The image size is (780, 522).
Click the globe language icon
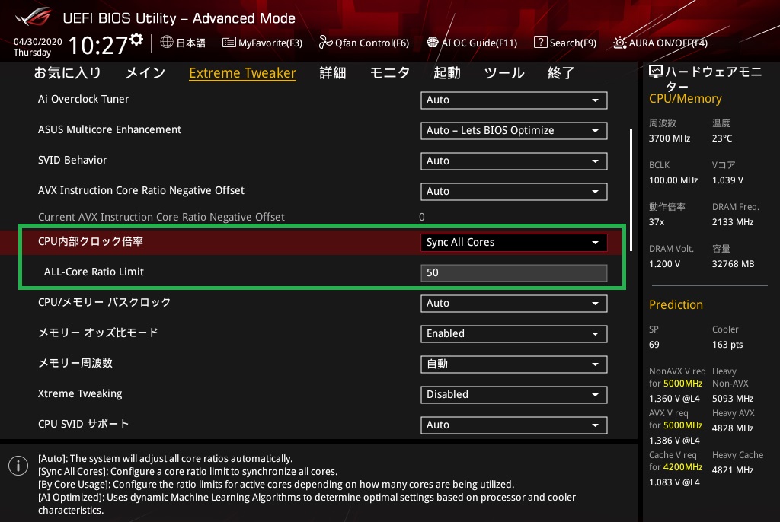point(167,43)
